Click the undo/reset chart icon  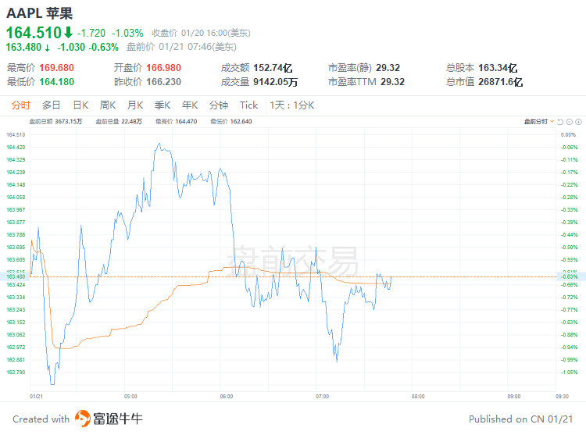coord(560,122)
